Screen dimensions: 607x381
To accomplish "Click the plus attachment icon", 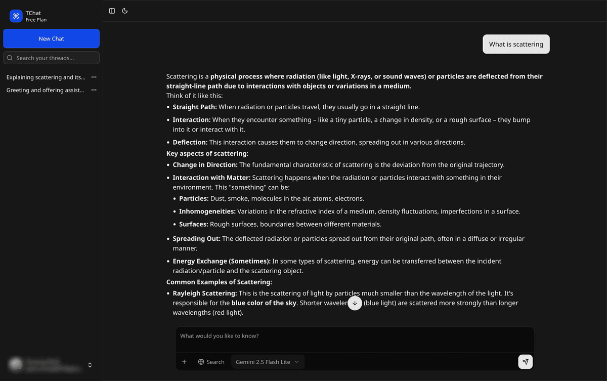I will [184, 362].
